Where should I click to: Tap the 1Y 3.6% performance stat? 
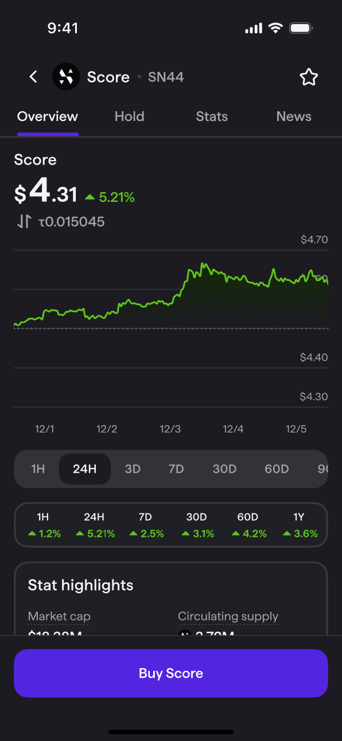pos(300,525)
